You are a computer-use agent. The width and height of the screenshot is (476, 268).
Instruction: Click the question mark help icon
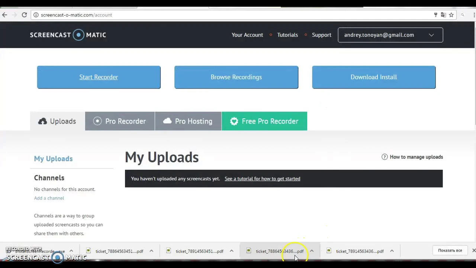pyautogui.click(x=385, y=157)
